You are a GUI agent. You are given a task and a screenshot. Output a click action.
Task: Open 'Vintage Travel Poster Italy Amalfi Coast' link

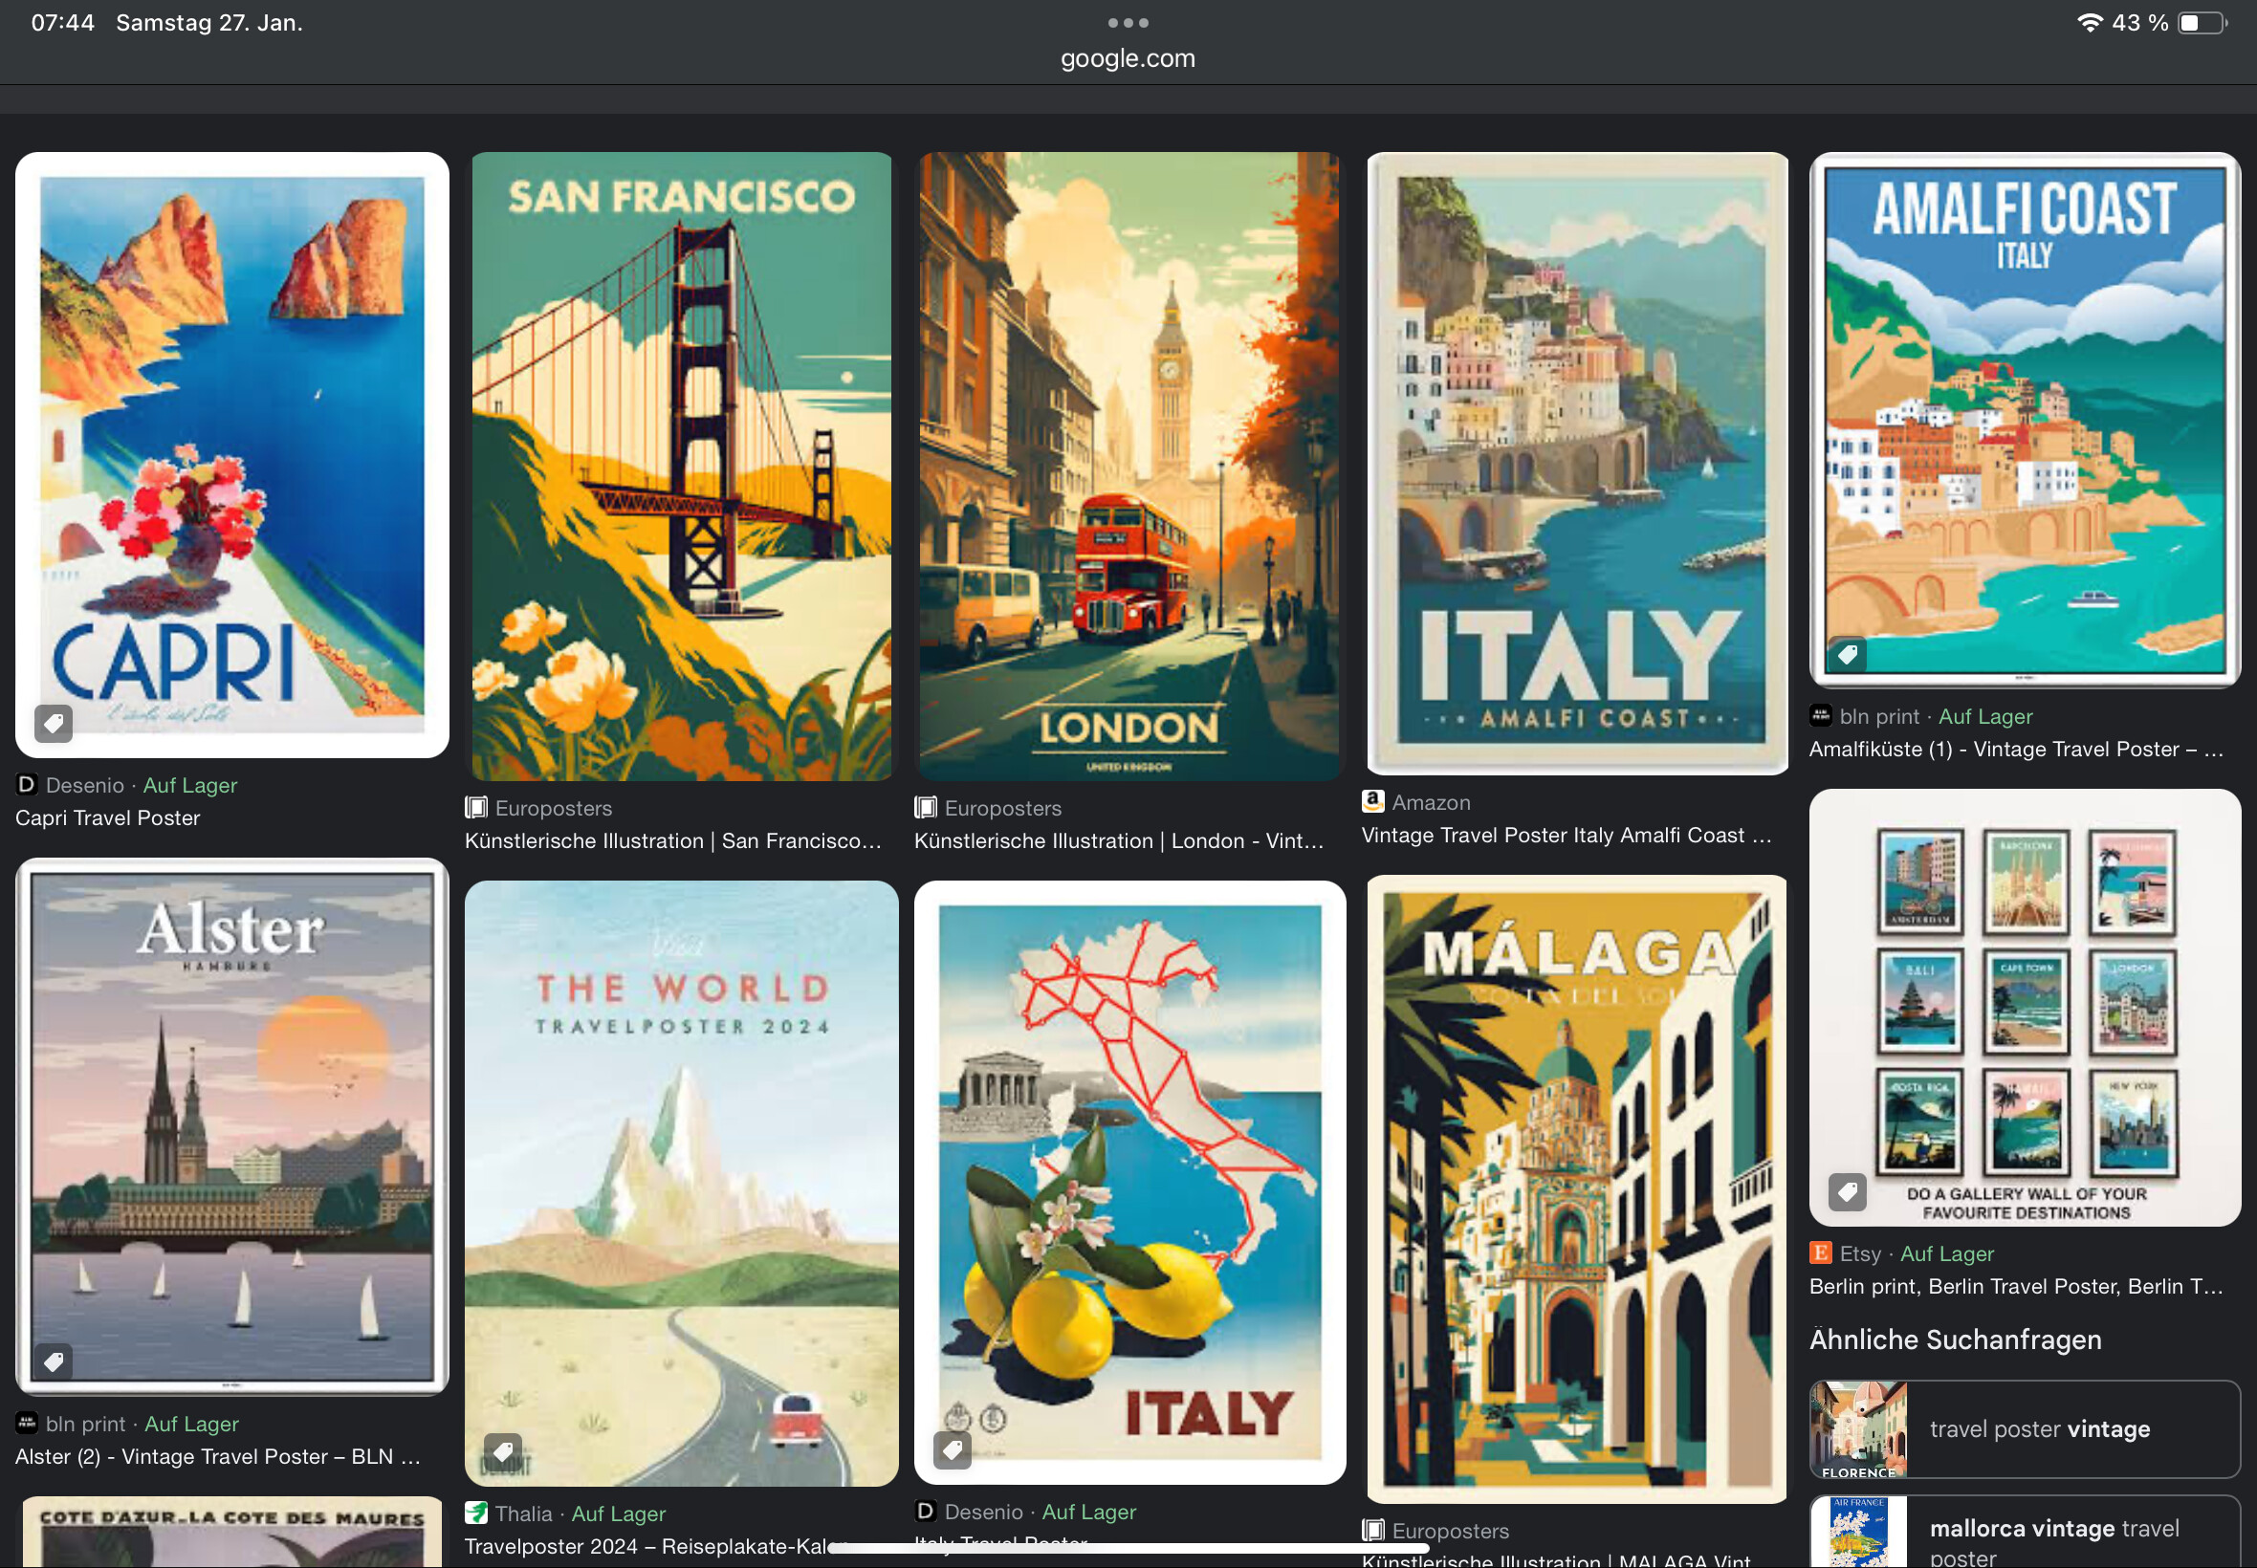(1567, 835)
